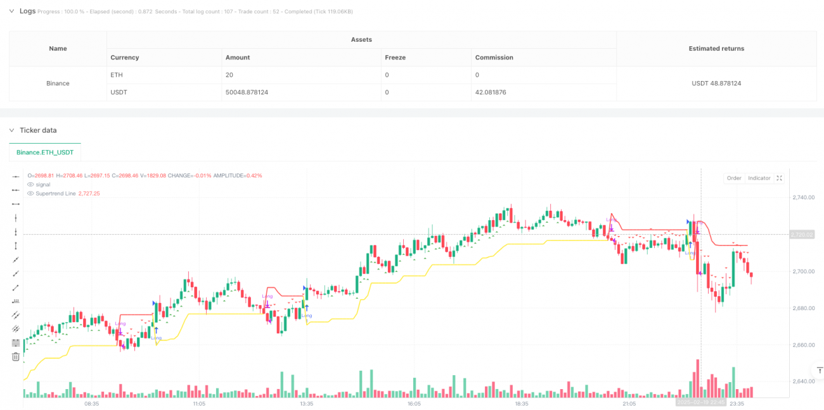
Task: Click the trash icon to delete drawings
Action: (16, 357)
